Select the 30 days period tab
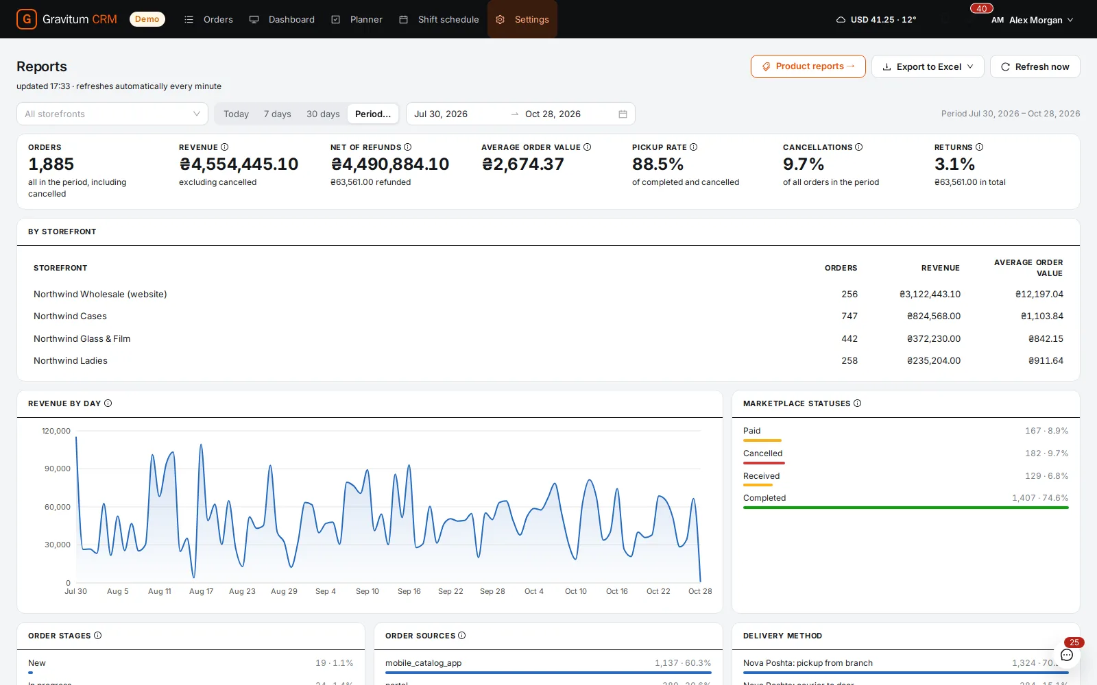The width and height of the screenshot is (1097, 685). [323, 114]
